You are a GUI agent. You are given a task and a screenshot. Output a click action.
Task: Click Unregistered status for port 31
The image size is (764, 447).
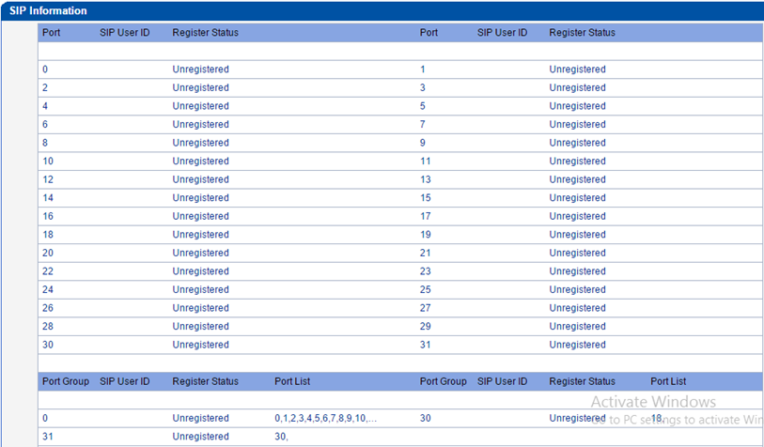[x=577, y=345]
